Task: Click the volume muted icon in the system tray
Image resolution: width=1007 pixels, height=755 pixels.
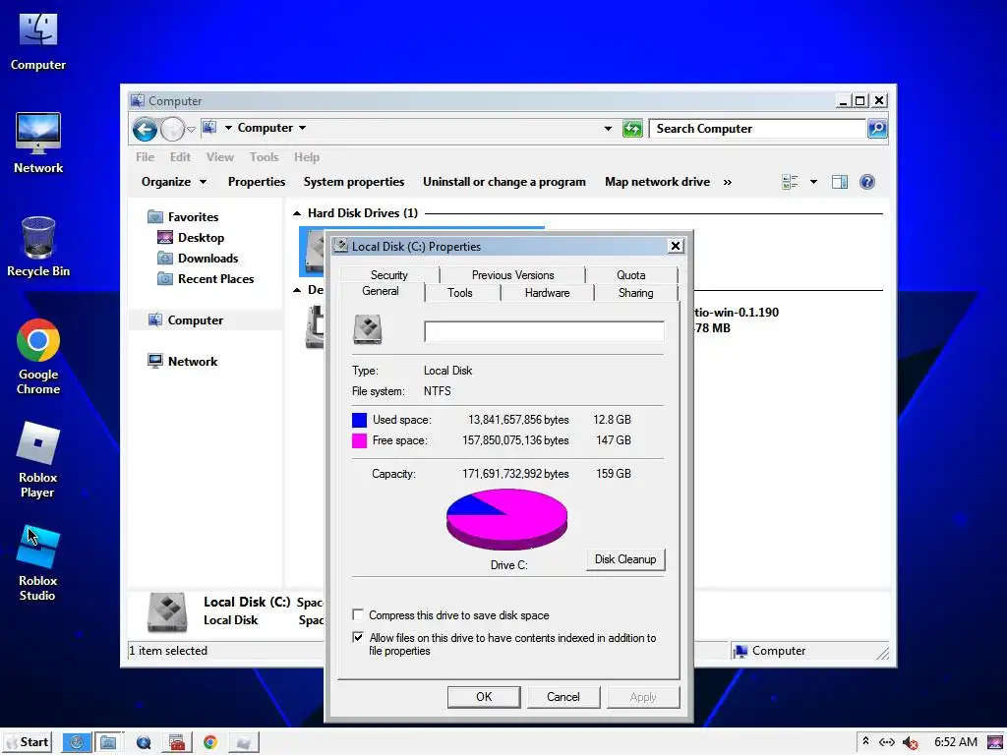Action: pyautogui.click(x=910, y=743)
